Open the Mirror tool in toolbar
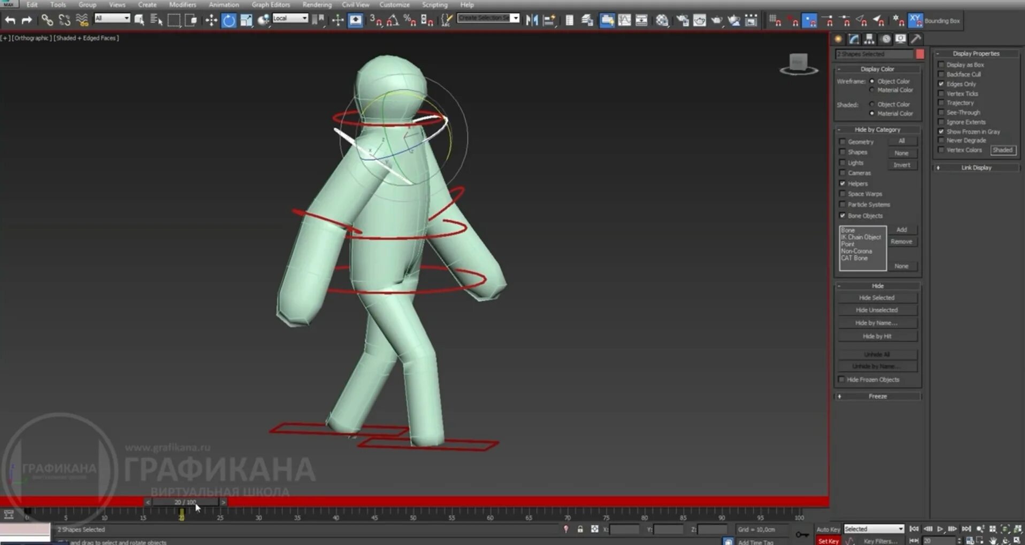 [532, 21]
